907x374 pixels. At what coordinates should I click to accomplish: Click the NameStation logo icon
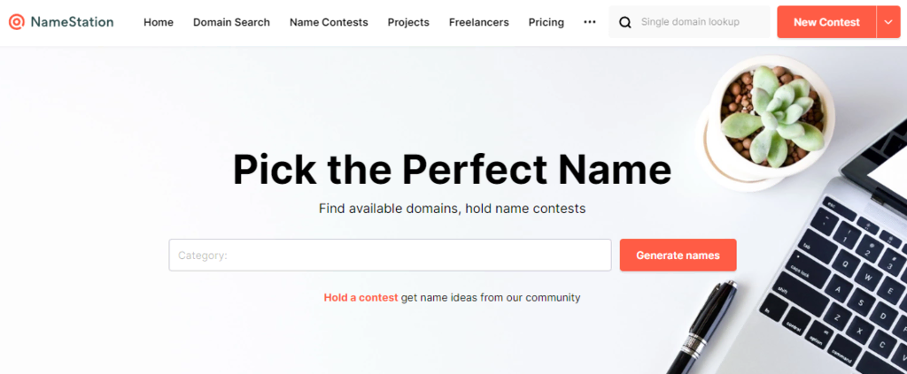coord(16,22)
